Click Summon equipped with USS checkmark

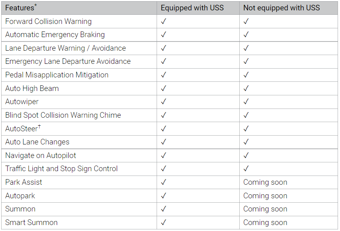[163, 209]
